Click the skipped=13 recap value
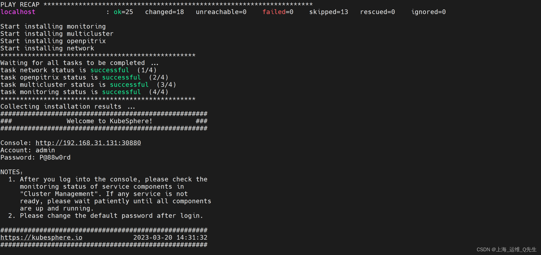This screenshot has height=255, width=541. click(329, 12)
